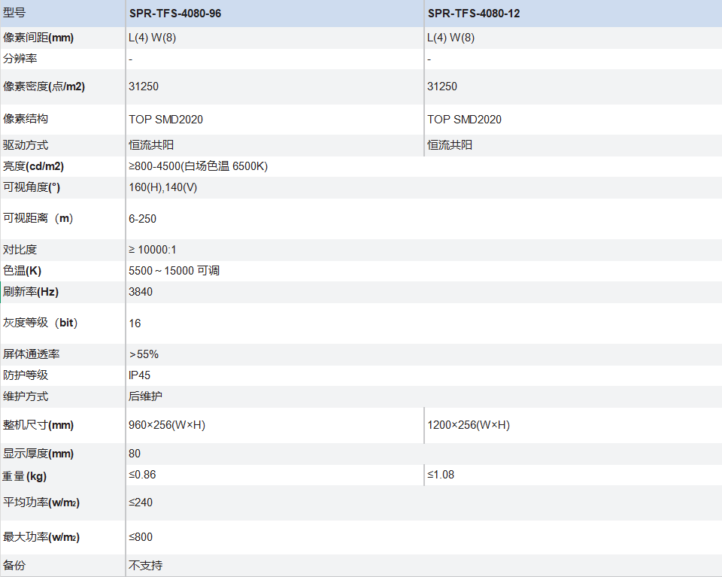Select the 重量(kg) label
Screen dimensions: 722x577
point(24,476)
